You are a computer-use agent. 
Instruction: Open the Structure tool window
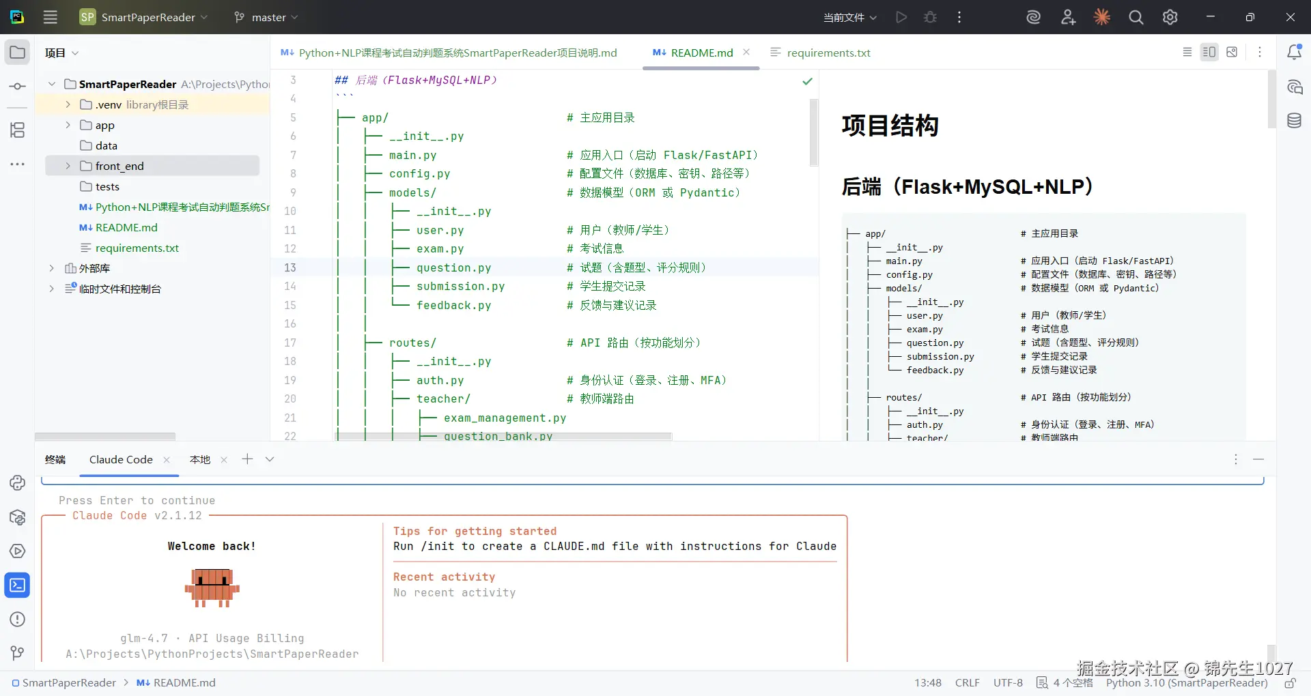tap(17, 130)
